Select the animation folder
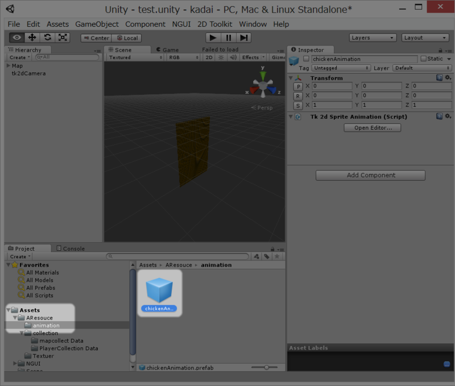 pyautogui.click(x=46, y=325)
